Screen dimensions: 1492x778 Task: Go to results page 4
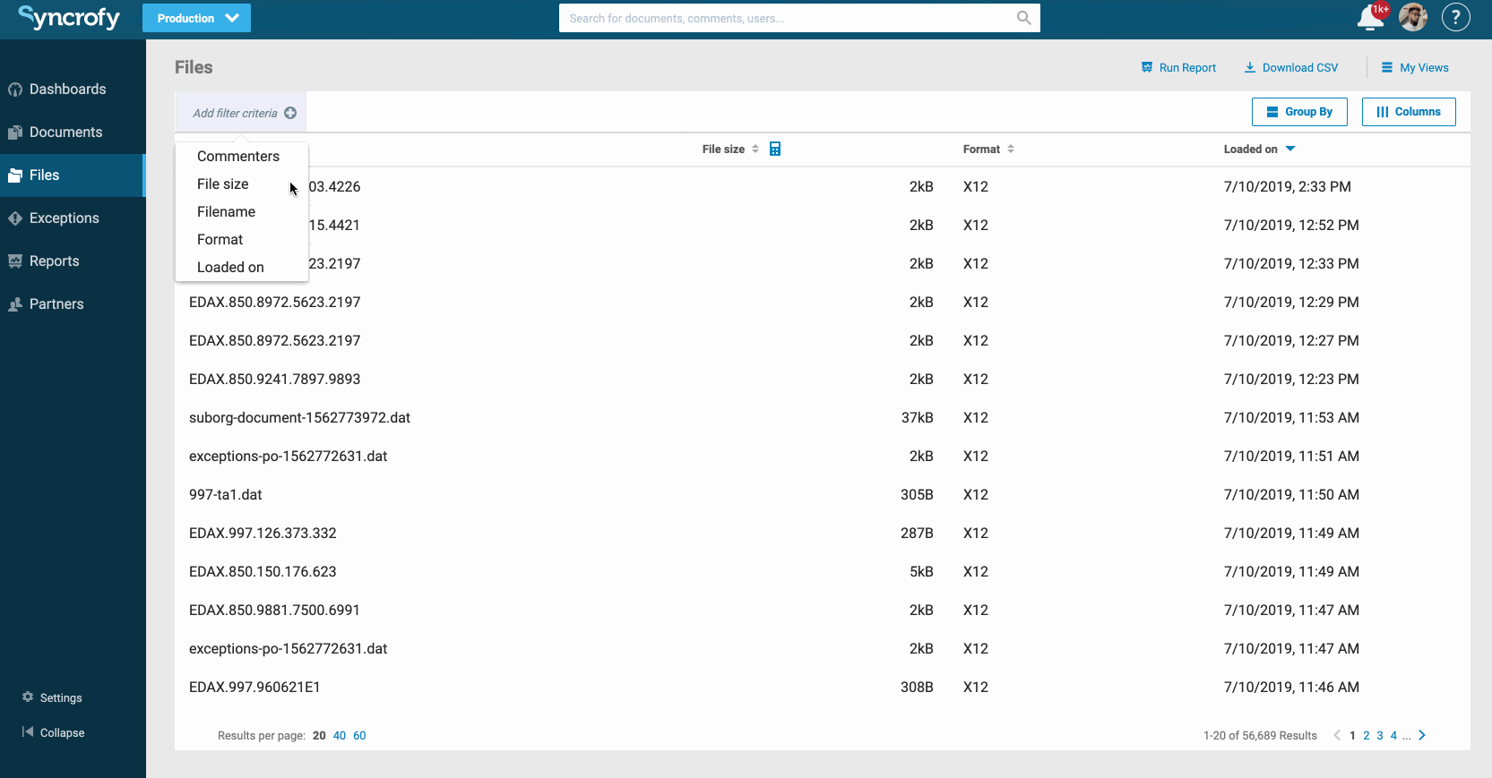[x=1393, y=736]
